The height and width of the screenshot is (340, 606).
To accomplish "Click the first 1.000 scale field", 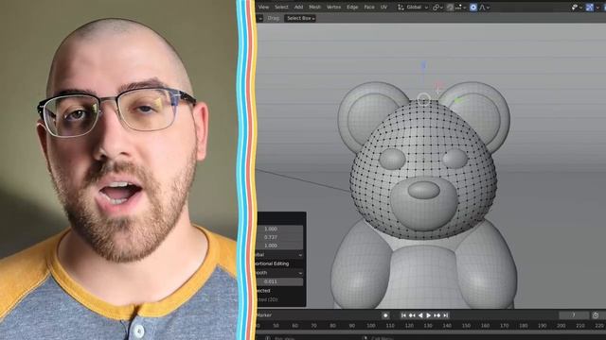I will pyautogui.click(x=280, y=229).
